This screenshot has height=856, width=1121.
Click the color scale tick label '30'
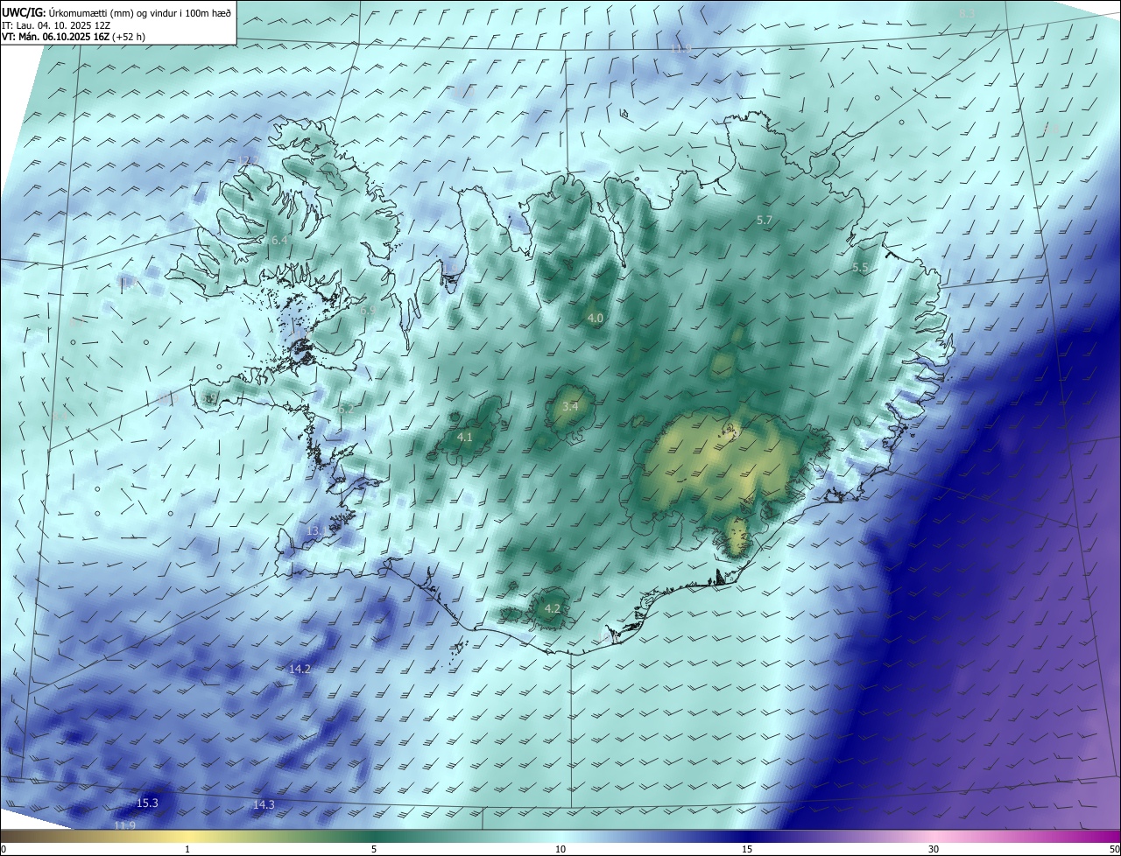coord(934,850)
